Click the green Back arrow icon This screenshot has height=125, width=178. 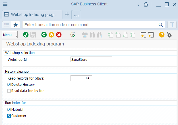pos(44,35)
